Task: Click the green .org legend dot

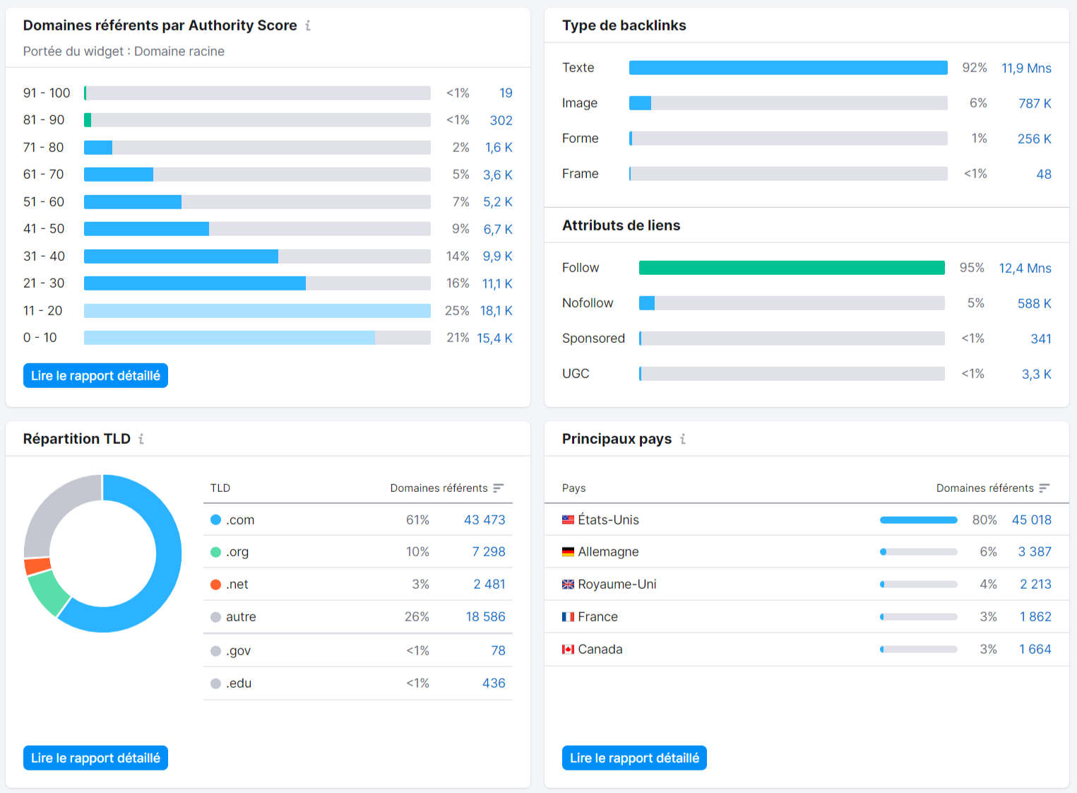Action: pyautogui.click(x=216, y=552)
